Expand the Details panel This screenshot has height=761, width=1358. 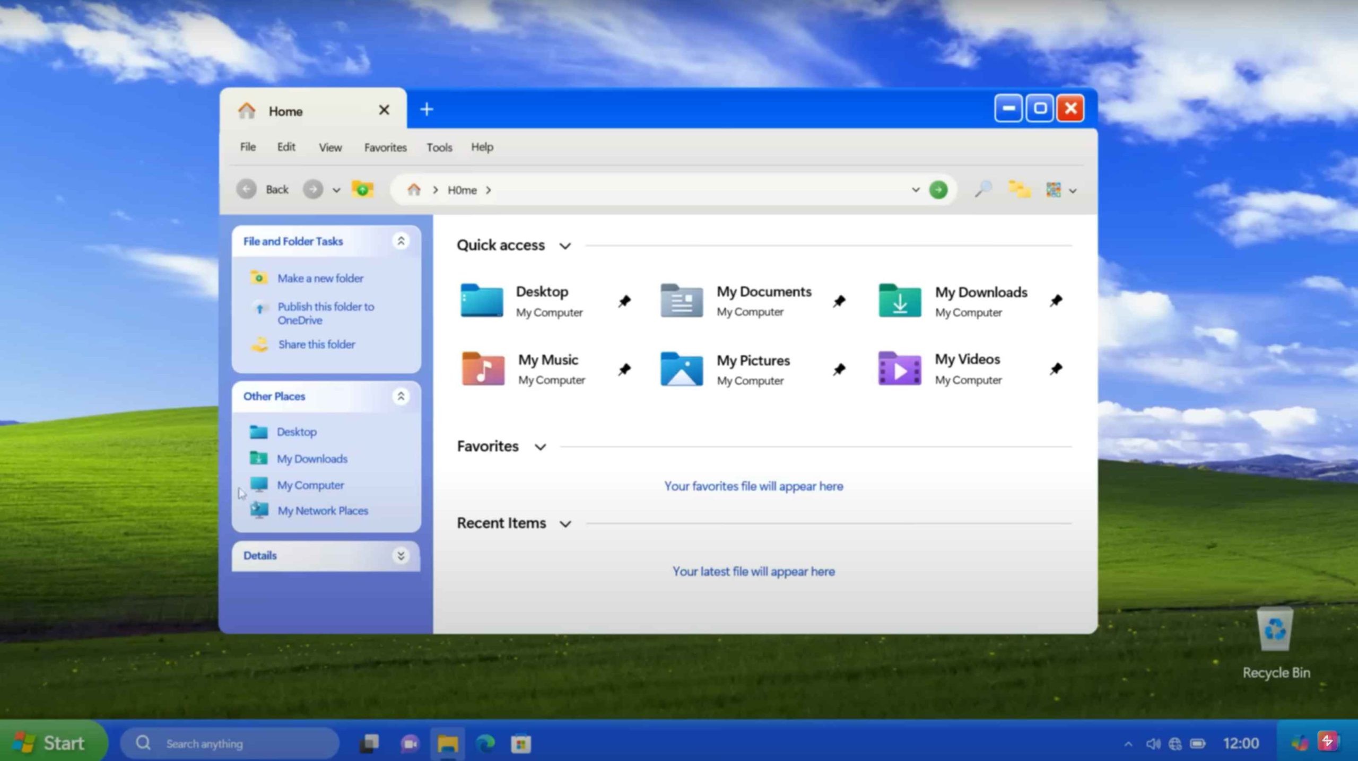tap(401, 555)
